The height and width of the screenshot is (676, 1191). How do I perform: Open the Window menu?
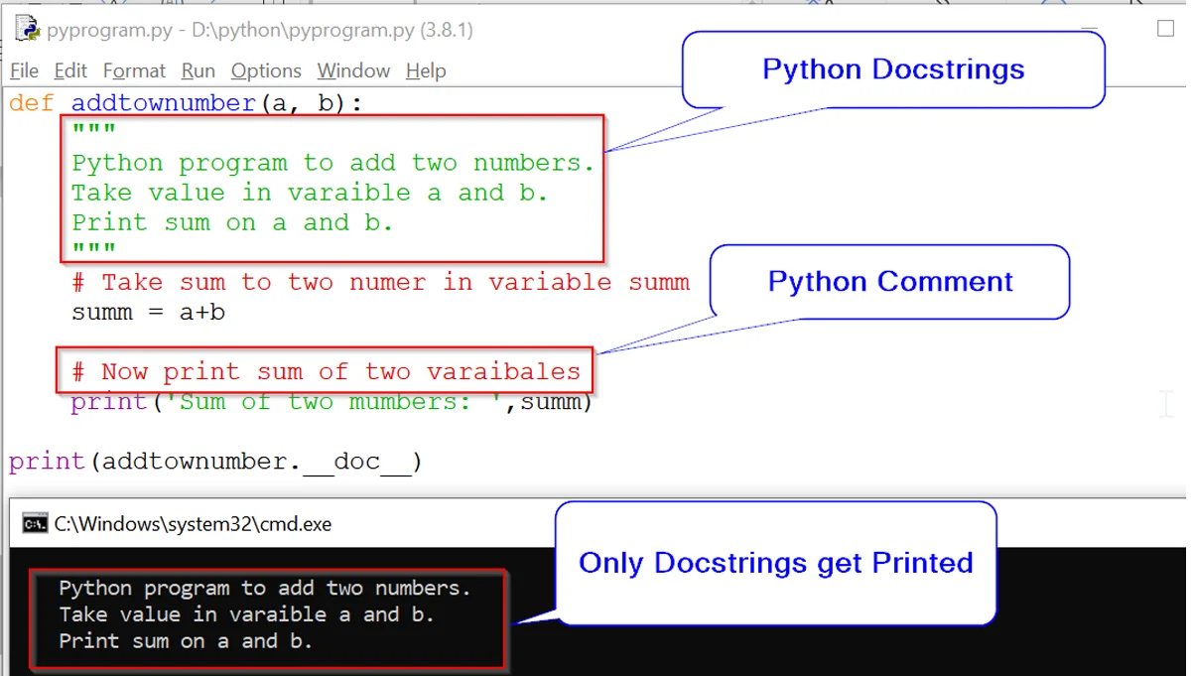352,70
